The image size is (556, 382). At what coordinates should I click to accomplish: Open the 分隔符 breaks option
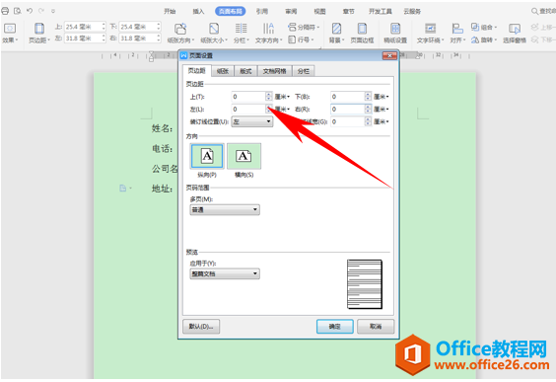[304, 27]
